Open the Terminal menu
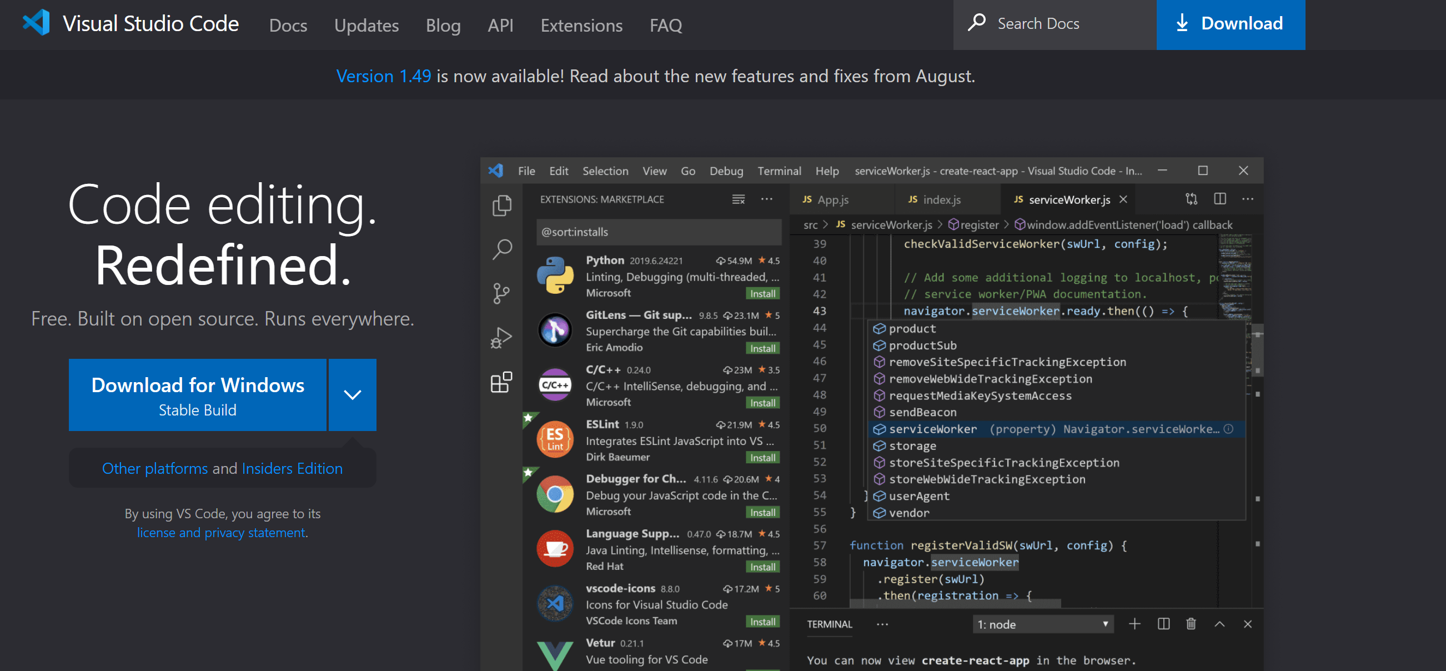 (779, 171)
